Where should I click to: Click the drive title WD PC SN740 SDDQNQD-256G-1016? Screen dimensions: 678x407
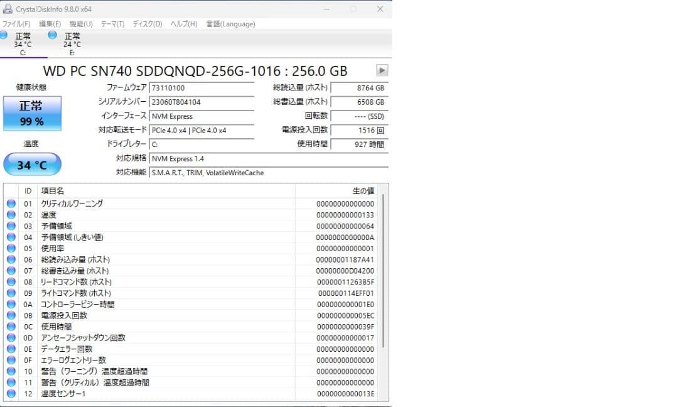point(195,70)
